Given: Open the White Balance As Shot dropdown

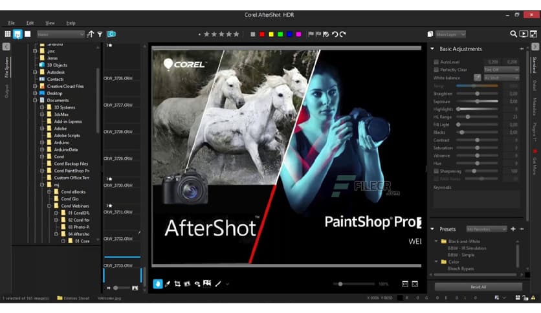Looking at the screenshot, I should (x=502, y=78).
